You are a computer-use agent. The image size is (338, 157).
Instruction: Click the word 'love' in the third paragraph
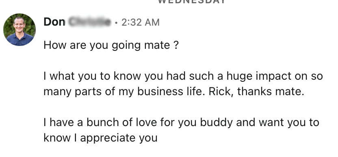(x=146, y=122)
